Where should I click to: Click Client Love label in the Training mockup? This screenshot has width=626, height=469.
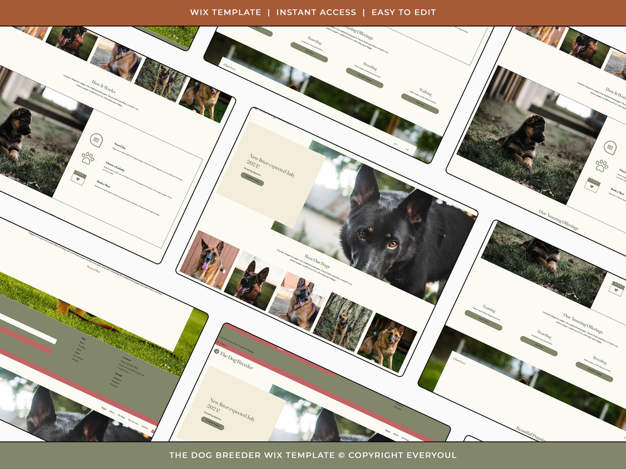pos(459,361)
